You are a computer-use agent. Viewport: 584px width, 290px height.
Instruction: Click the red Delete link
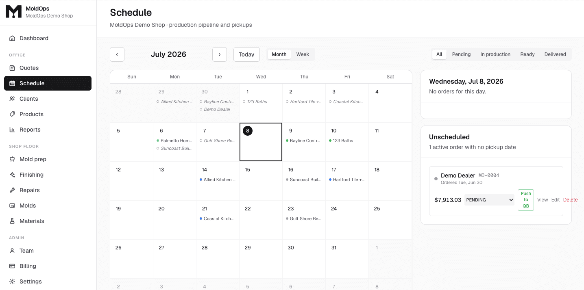(x=570, y=200)
